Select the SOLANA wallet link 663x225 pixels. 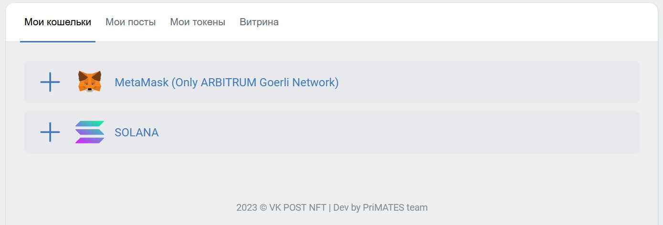click(137, 133)
